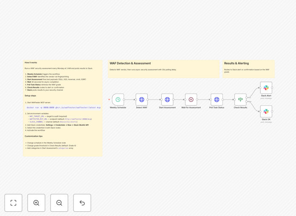Click the Detect WAF output connector

[148, 100]
